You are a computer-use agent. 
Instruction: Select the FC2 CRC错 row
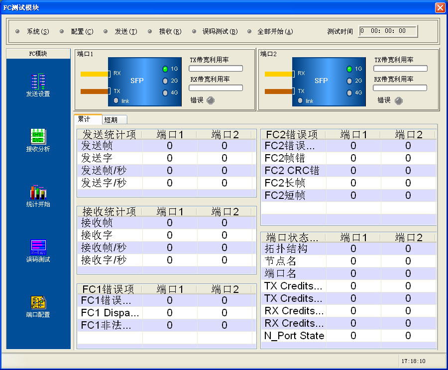click(x=349, y=171)
